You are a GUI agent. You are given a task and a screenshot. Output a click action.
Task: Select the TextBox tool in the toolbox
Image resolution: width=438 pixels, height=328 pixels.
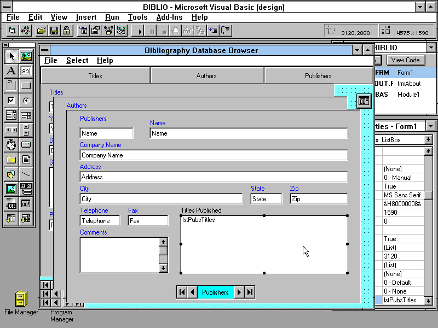26,71
